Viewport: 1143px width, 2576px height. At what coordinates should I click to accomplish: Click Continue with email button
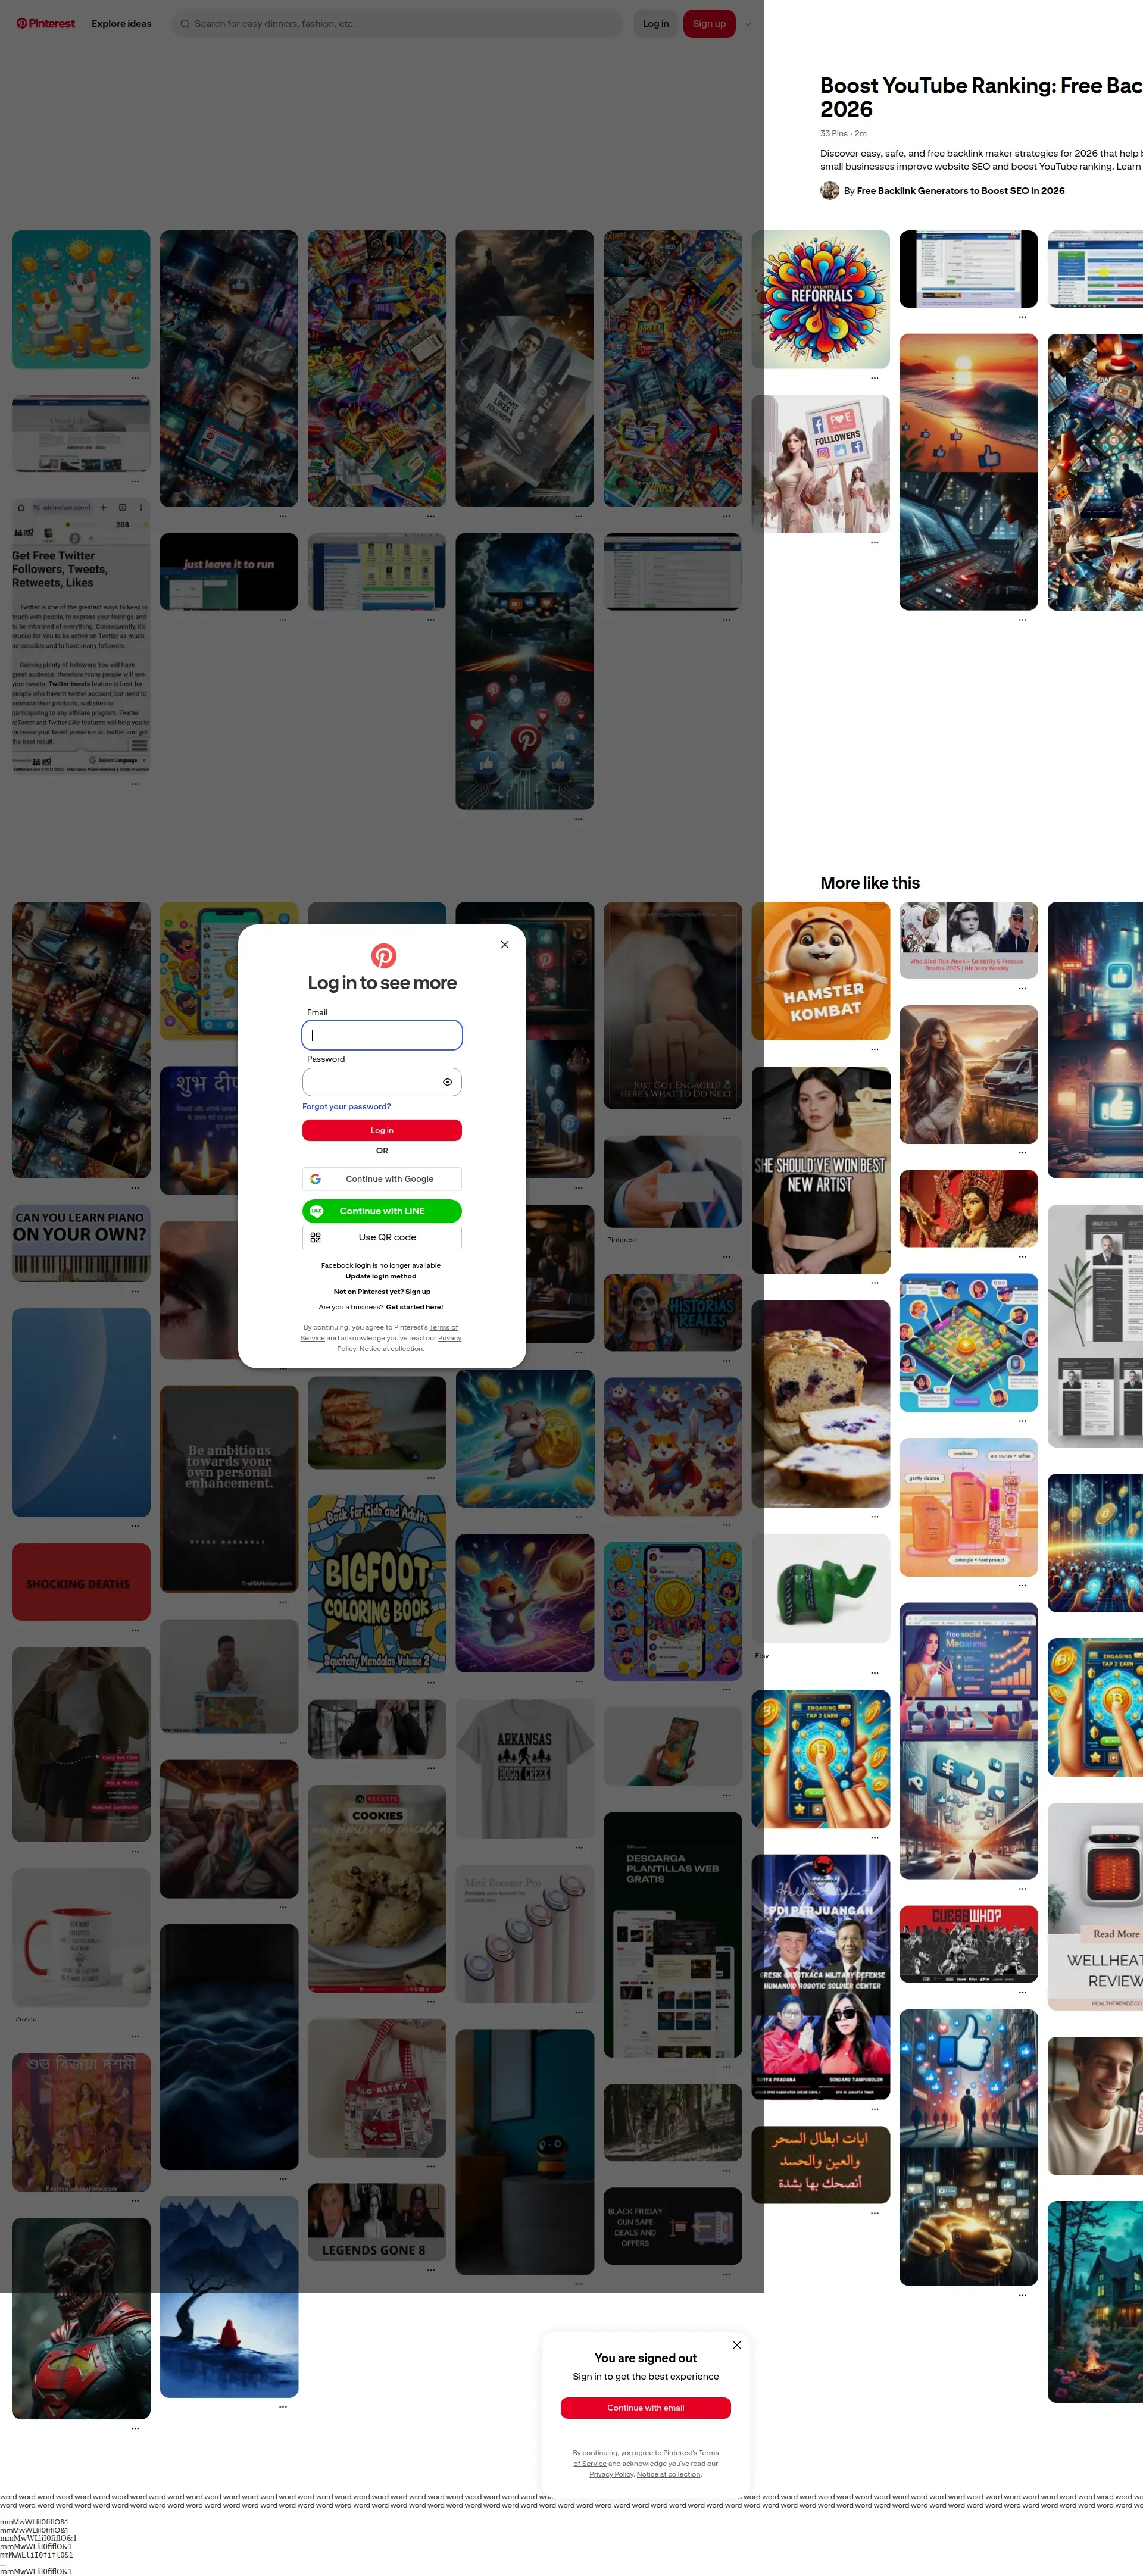point(645,2408)
